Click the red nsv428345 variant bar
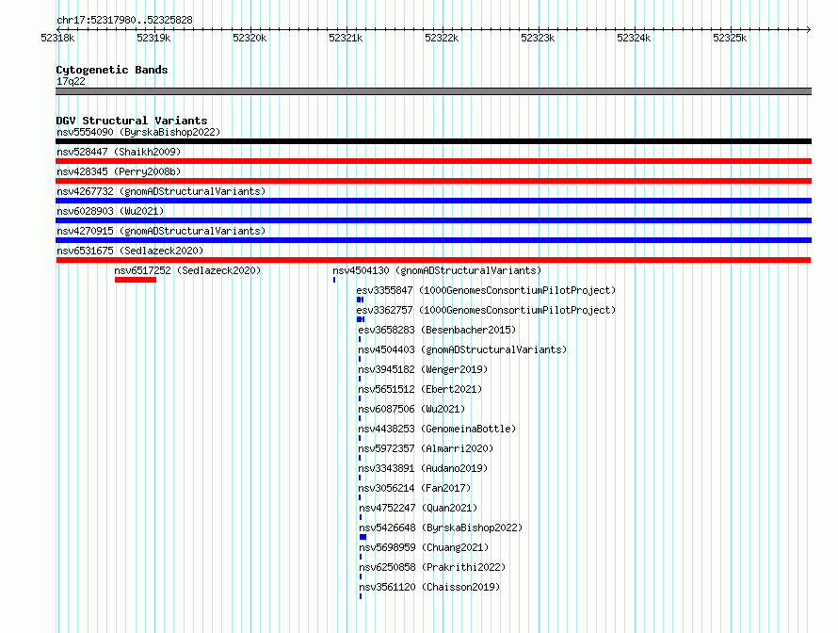838x633 pixels. [433, 181]
